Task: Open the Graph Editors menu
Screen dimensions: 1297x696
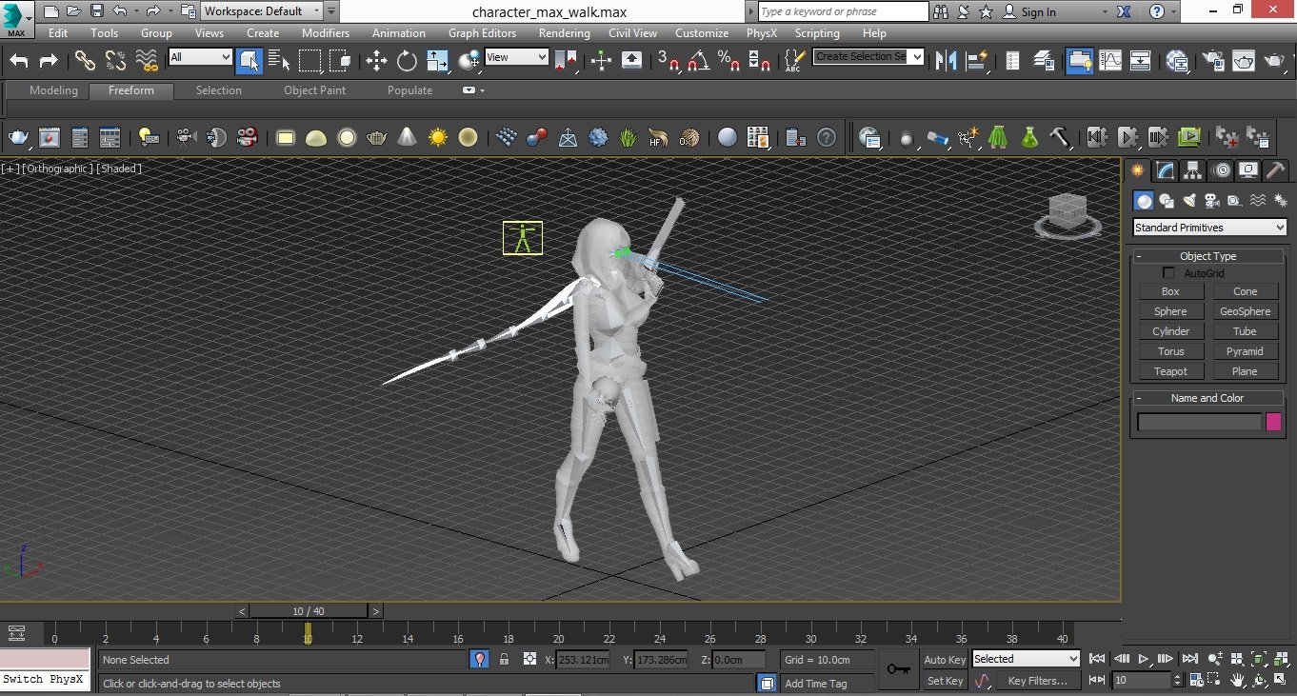Action: pyautogui.click(x=482, y=33)
